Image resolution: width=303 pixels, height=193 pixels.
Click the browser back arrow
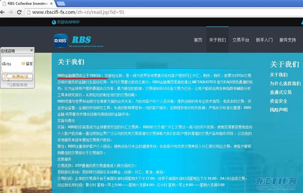tap(2, 12)
